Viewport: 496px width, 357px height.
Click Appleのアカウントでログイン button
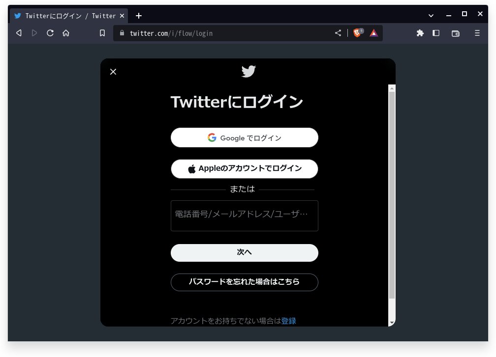(245, 169)
